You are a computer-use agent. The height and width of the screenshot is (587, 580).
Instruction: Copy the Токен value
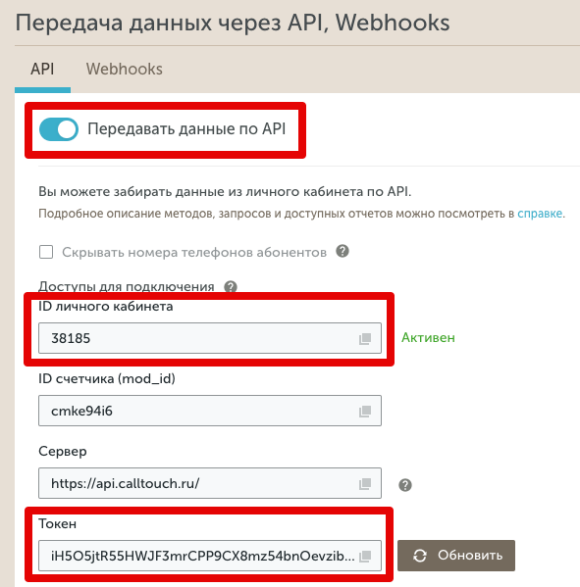click(x=365, y=556)
